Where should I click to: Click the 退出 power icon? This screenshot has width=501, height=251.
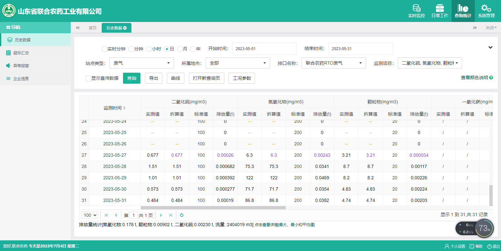click(489, 246)
